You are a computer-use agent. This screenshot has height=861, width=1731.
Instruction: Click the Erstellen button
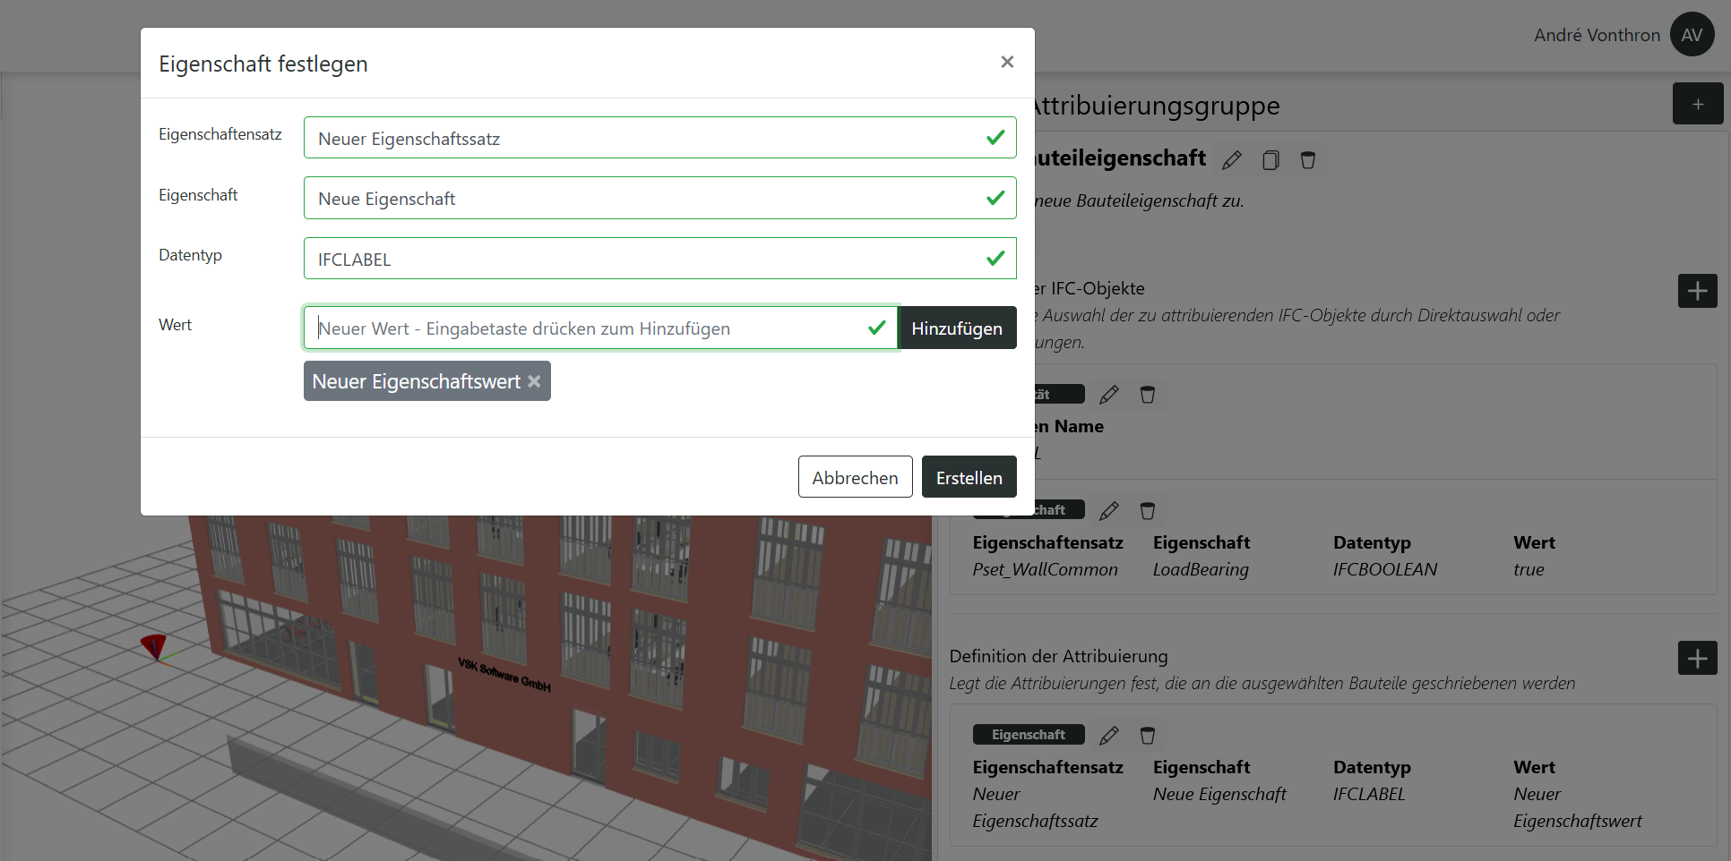point(969,477)
